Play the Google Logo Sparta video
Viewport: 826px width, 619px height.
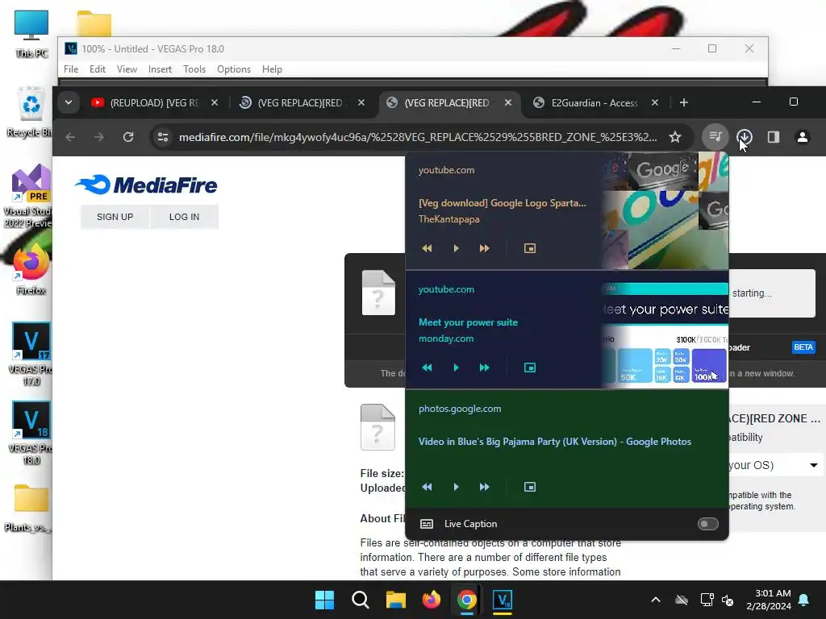pos(457,248)
